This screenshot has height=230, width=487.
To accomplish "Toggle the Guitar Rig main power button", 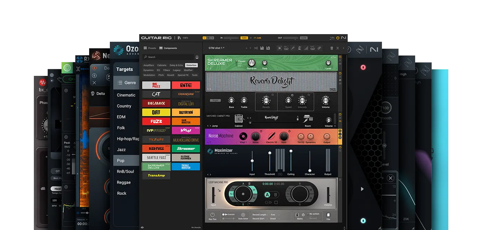I will (x=338, y=38).
